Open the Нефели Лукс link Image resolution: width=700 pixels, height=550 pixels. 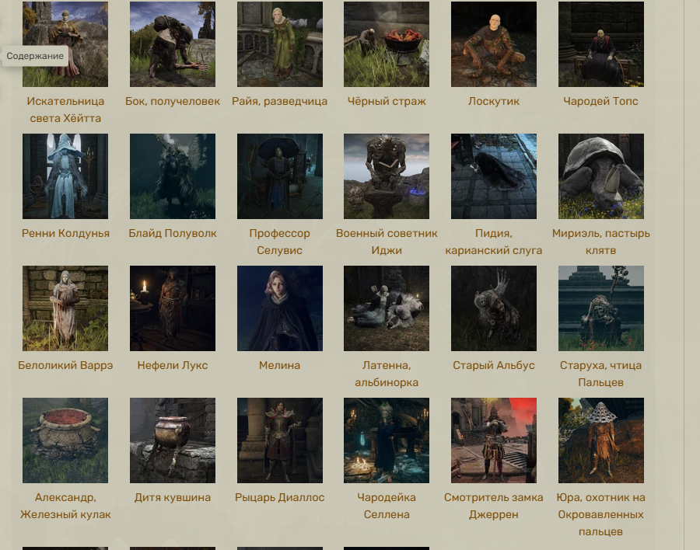[173, 365]
